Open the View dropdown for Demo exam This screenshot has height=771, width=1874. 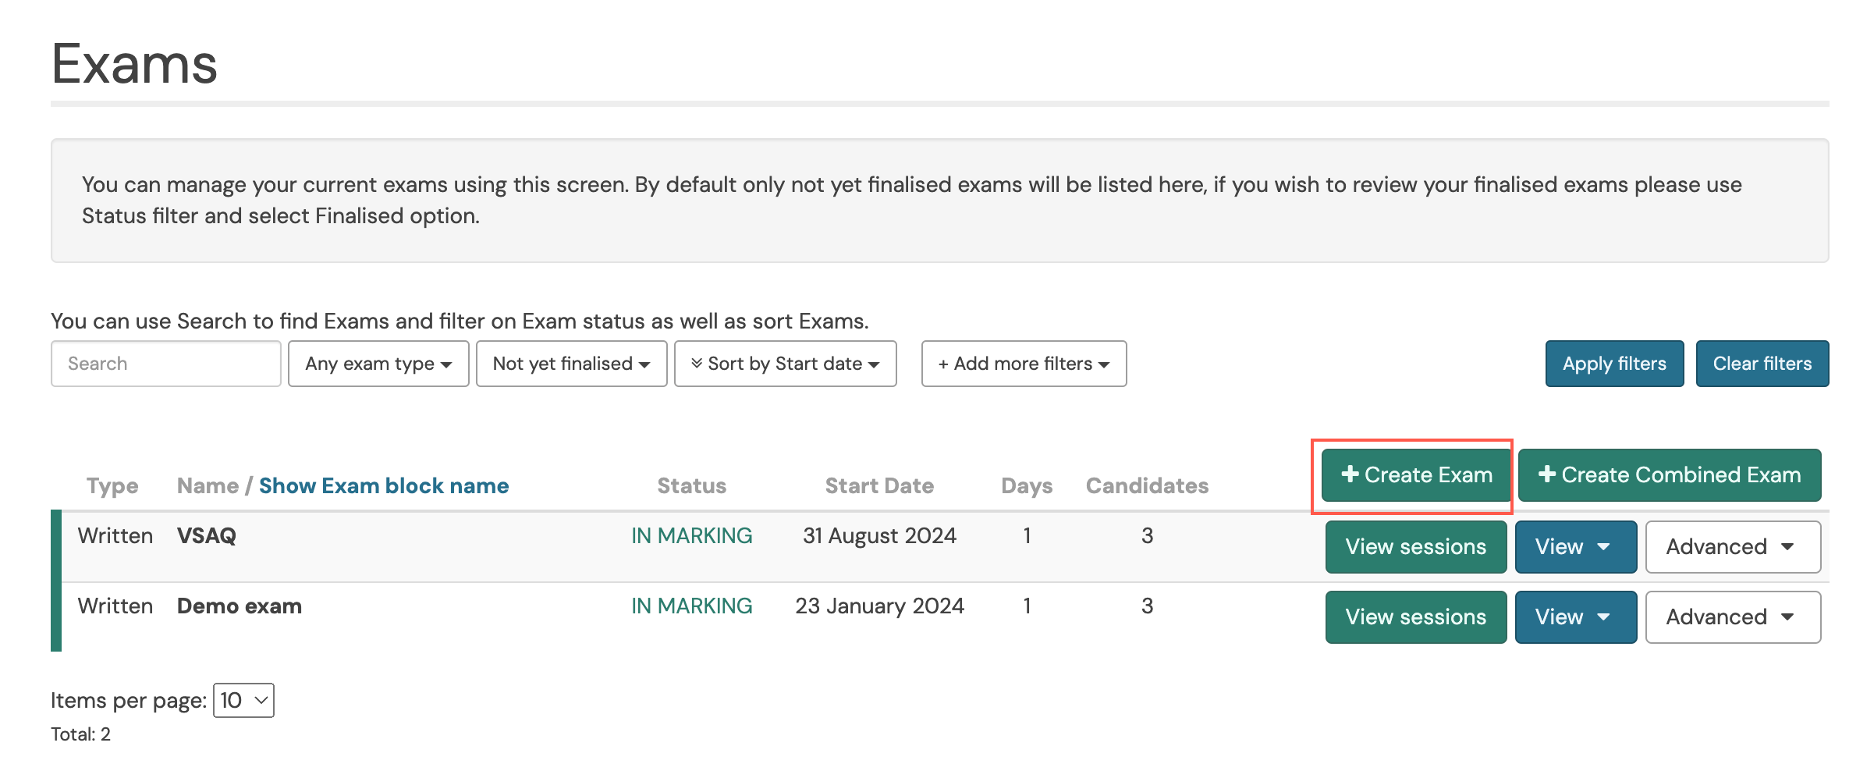[x=1575, y=616]
